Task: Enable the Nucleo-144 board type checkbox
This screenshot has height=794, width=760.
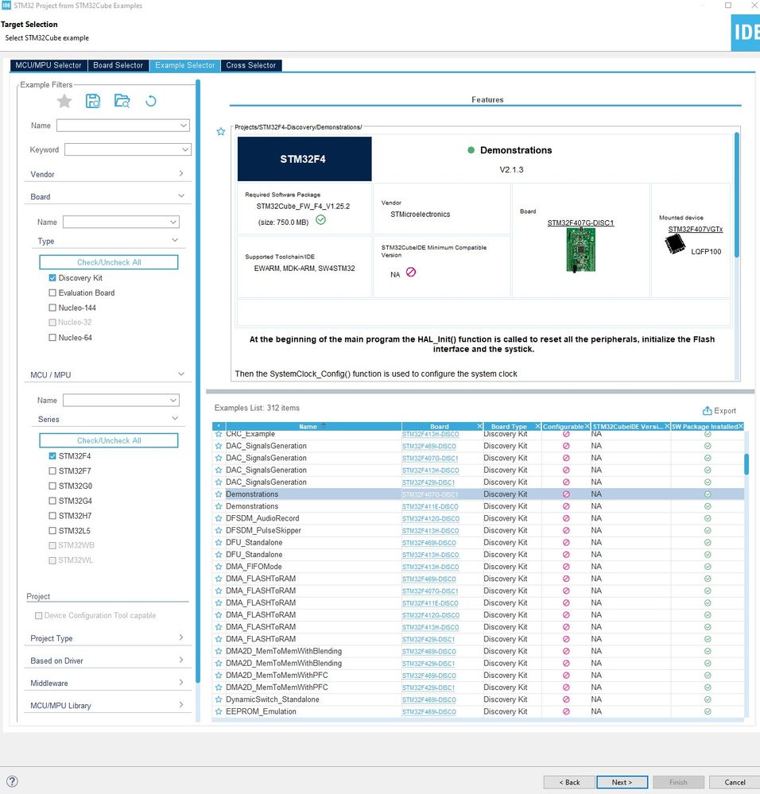Action: (52, 308)
